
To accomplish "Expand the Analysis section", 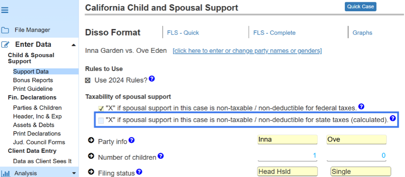I will (74, 173).
